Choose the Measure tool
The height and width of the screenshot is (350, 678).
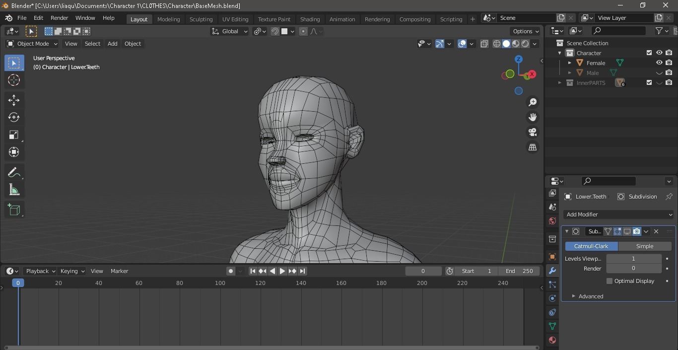tap(14, 190)
